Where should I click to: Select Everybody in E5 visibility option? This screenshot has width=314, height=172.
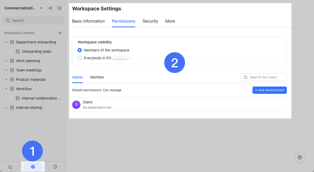point(79,58)
